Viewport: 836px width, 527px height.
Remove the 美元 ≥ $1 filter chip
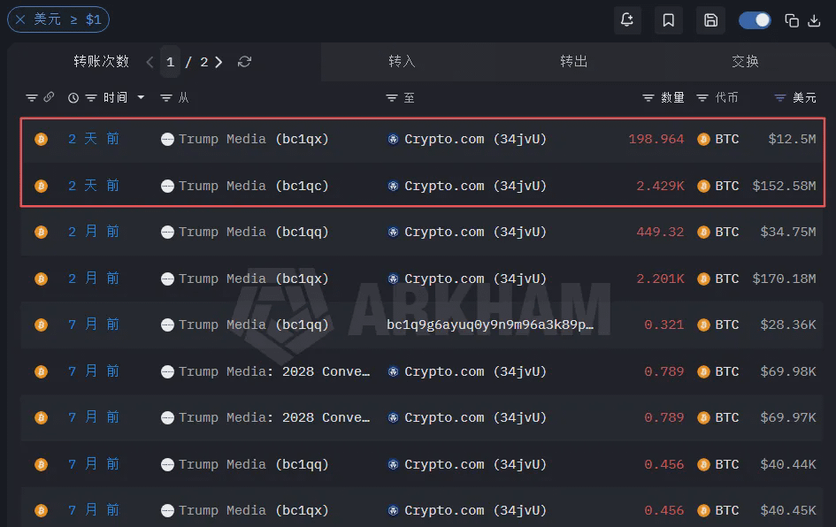point(20,19)
